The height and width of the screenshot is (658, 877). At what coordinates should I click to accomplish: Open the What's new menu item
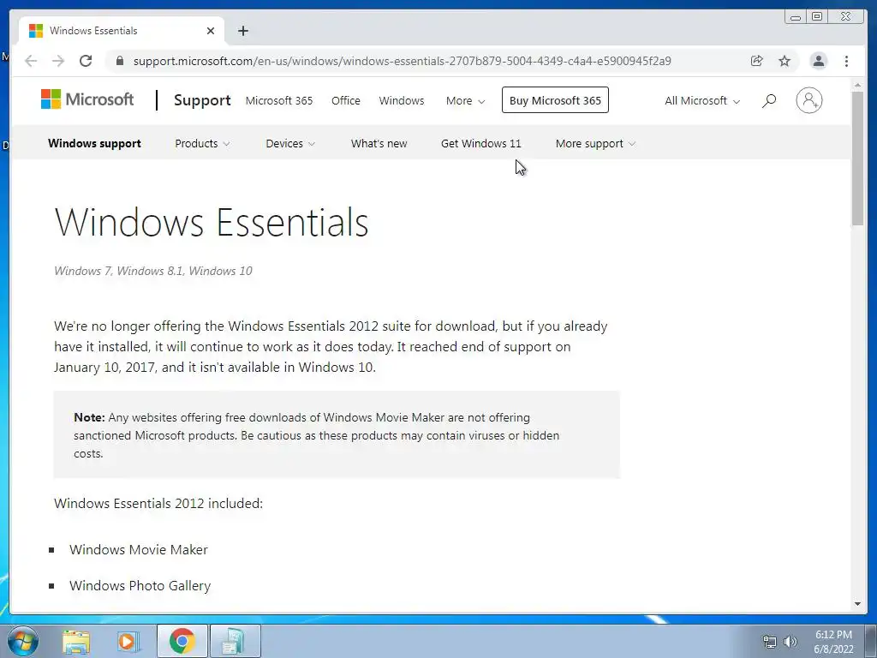[x=379, y=143]
